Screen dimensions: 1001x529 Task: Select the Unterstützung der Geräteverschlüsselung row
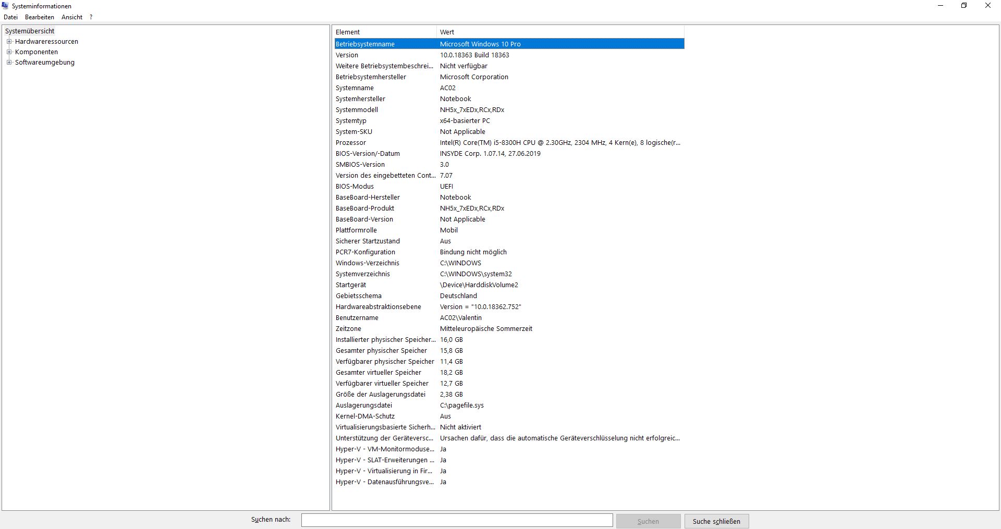pyautogui.click(x=509, y=438)
